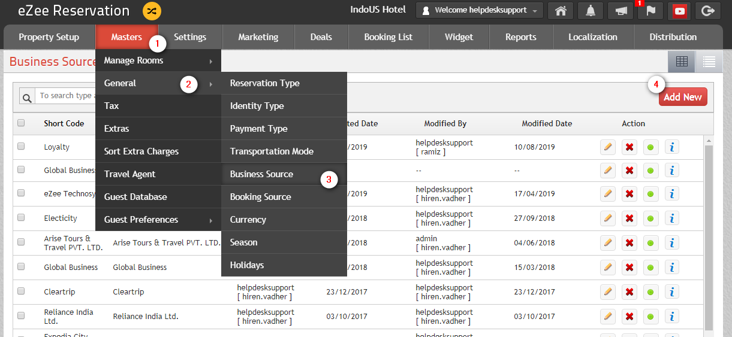Check the Electicity row checkbox

coord(21,218)
